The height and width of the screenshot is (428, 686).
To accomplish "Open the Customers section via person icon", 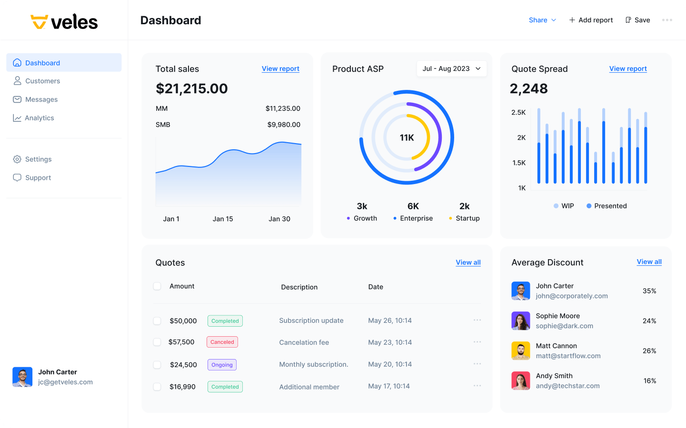I will (x=17, y=81).
